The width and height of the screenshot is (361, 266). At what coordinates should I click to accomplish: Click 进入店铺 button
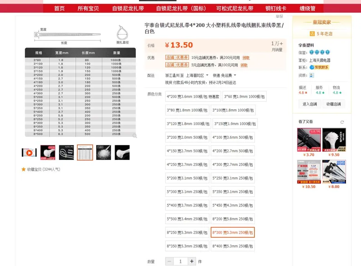tap(310, 104)
